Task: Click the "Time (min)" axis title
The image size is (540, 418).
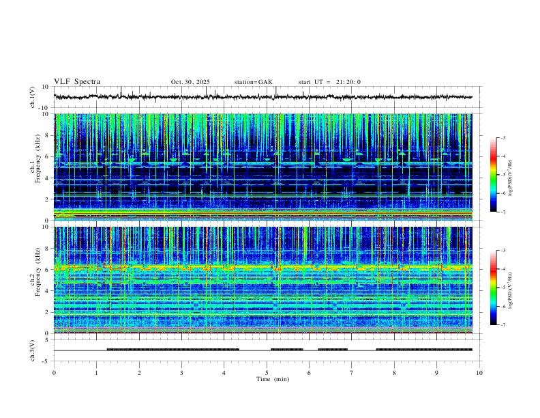Action: [x=273, y=379]
